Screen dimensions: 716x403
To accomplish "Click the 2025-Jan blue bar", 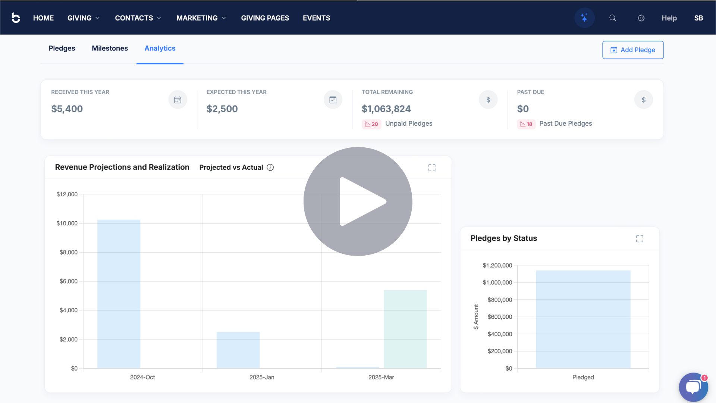I will coord(238,350).
